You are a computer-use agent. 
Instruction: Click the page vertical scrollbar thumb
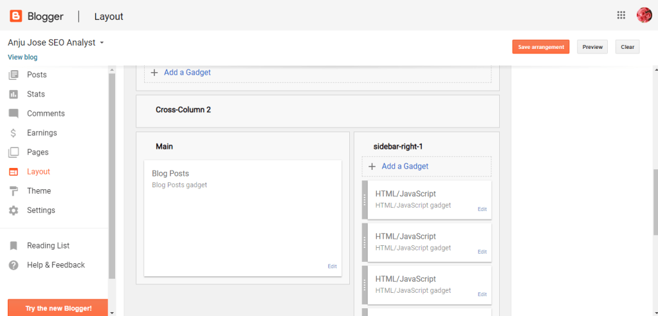coord(656,202)
